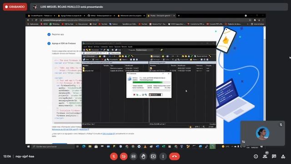Screen dimensions: 291x164
Task: Go to local home directory icon
Action: pos(126,56)
